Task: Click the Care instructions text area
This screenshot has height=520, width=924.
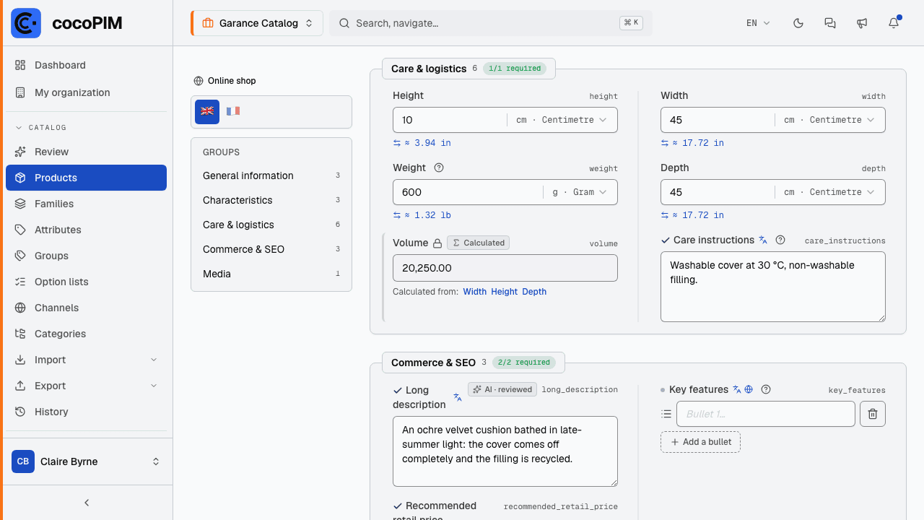Action: pyautogui.click(x=773, y=287)
